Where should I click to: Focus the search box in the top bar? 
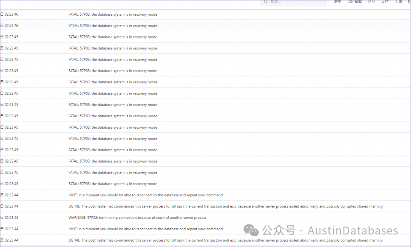click(x=293, y=2)
